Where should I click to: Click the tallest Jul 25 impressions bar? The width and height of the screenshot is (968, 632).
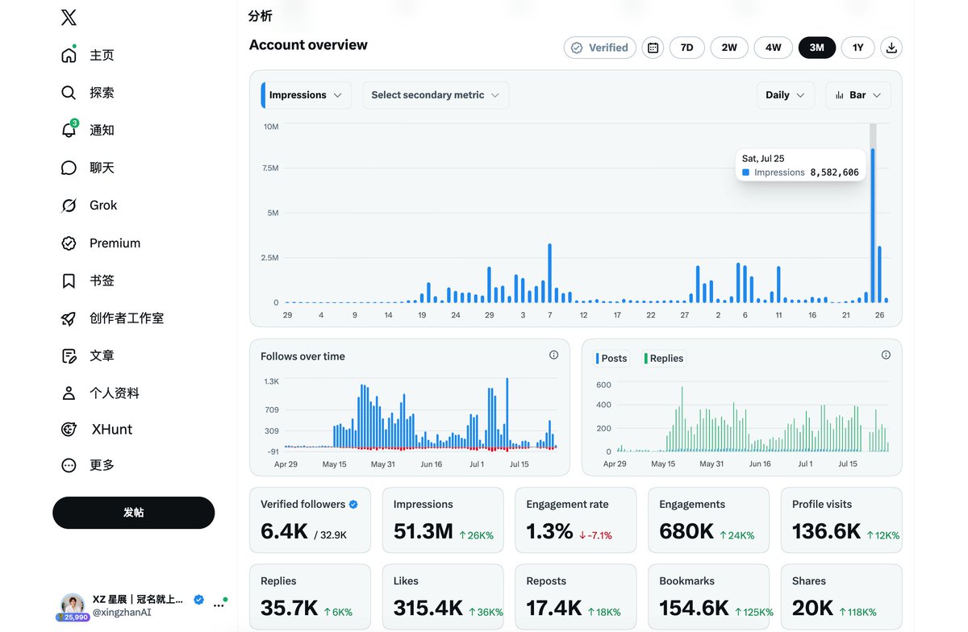873,226
